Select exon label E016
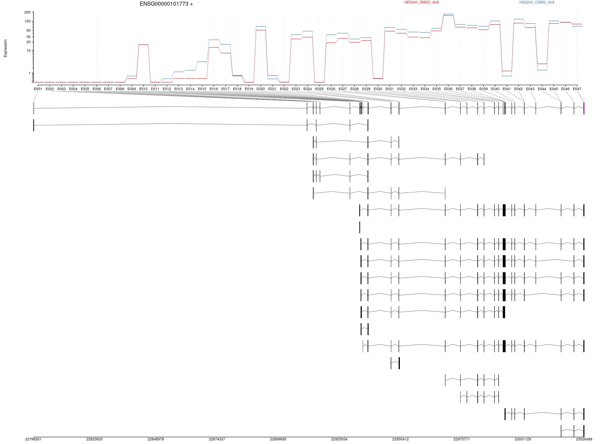Image resolution: width=612 pixels, height=444 pixels. tap(214, 89)
